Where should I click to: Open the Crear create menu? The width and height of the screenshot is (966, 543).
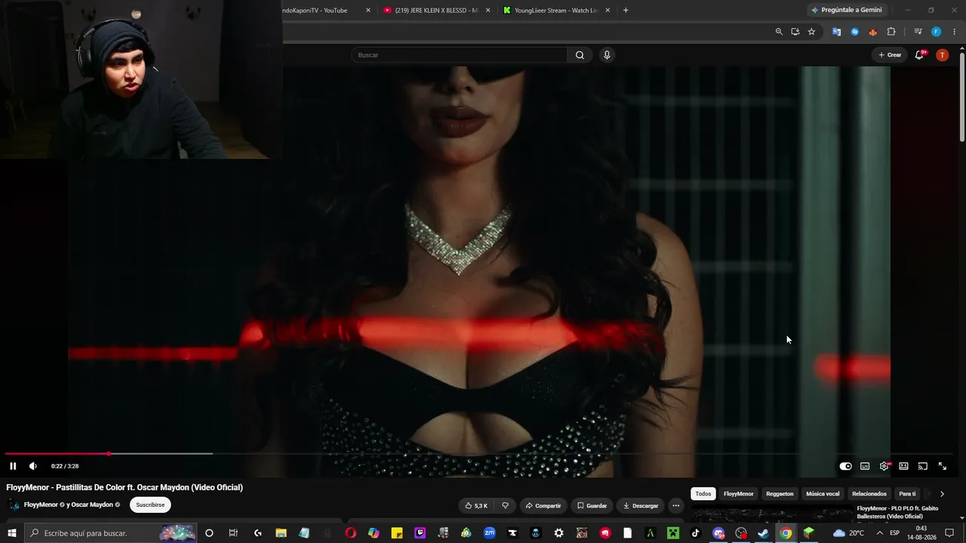[890, 55]
